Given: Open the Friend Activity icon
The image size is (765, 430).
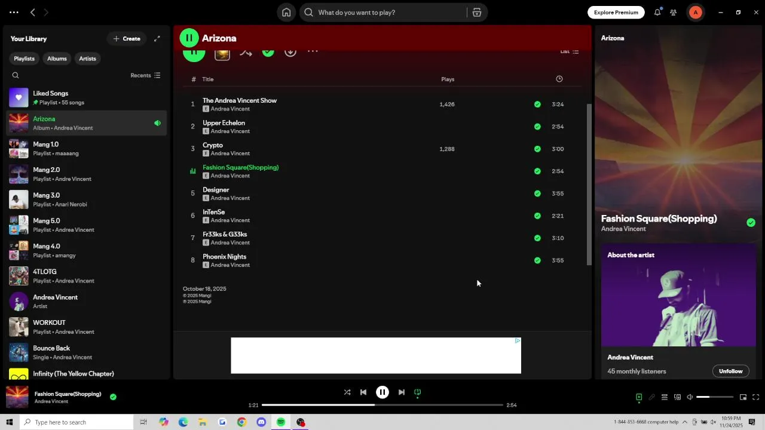Looking at the screenshot, I should [x=674, y=13].
